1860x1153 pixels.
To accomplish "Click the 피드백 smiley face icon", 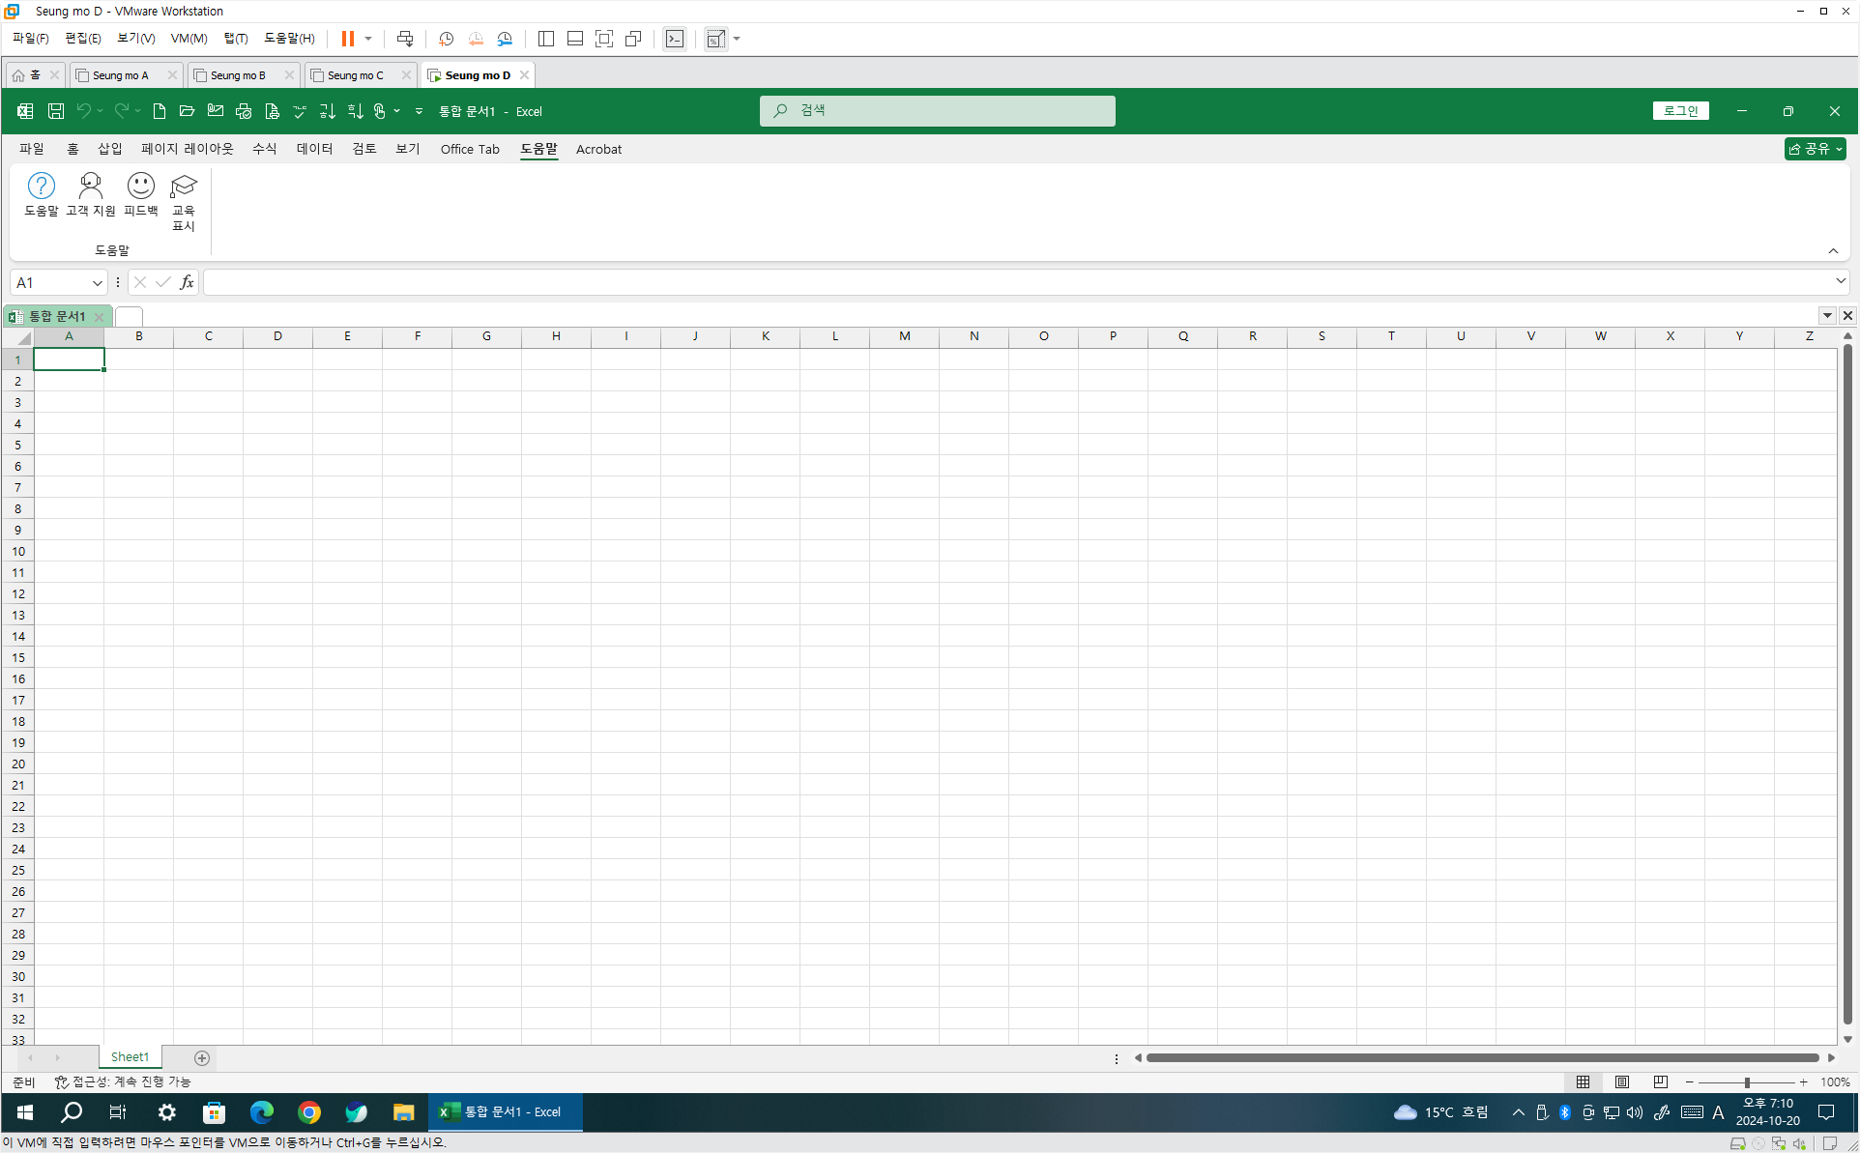I will click(141, 186).
